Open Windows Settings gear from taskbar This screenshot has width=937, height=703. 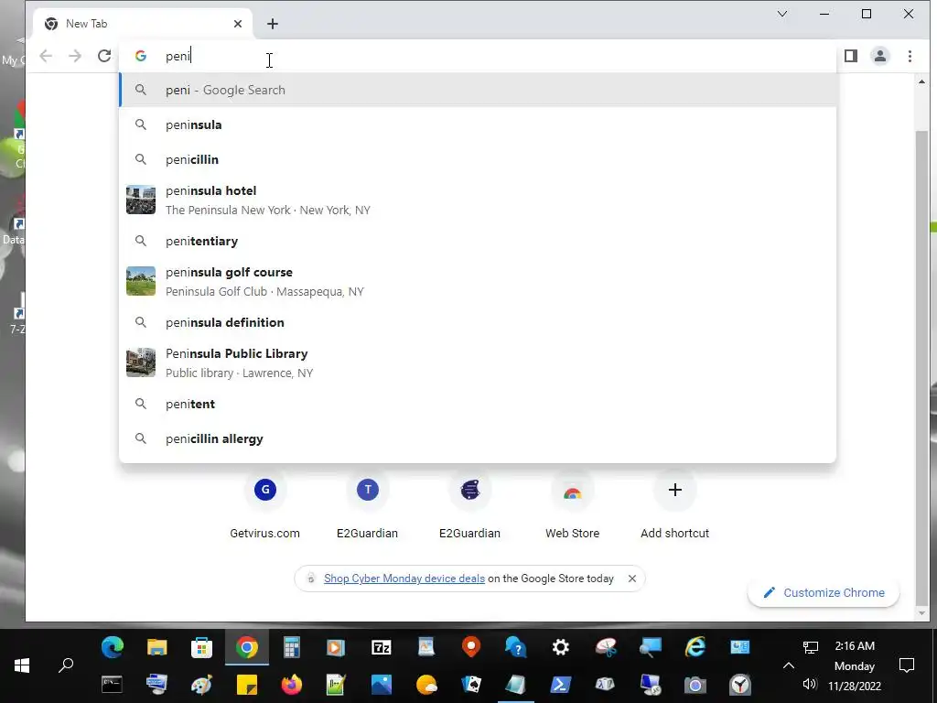[x=561, y=647]
